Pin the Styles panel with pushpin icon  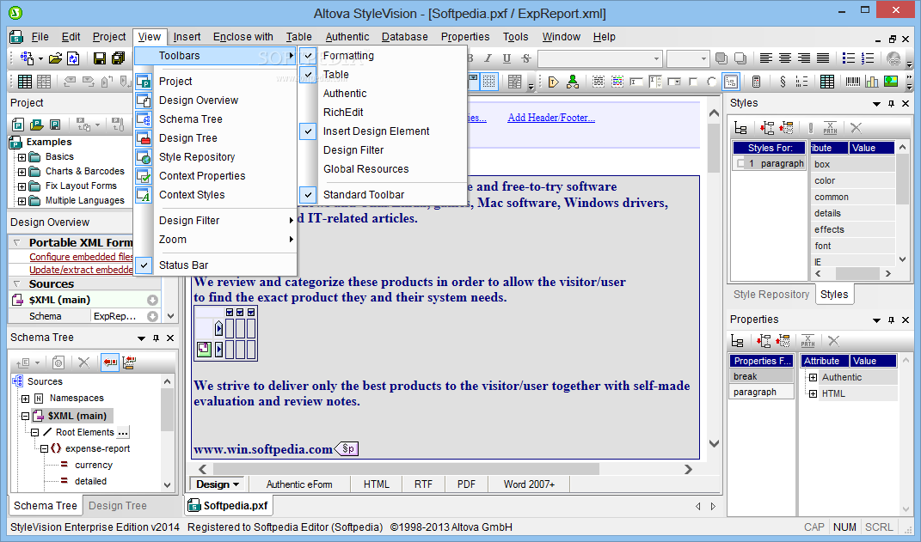tap(891, 103)
